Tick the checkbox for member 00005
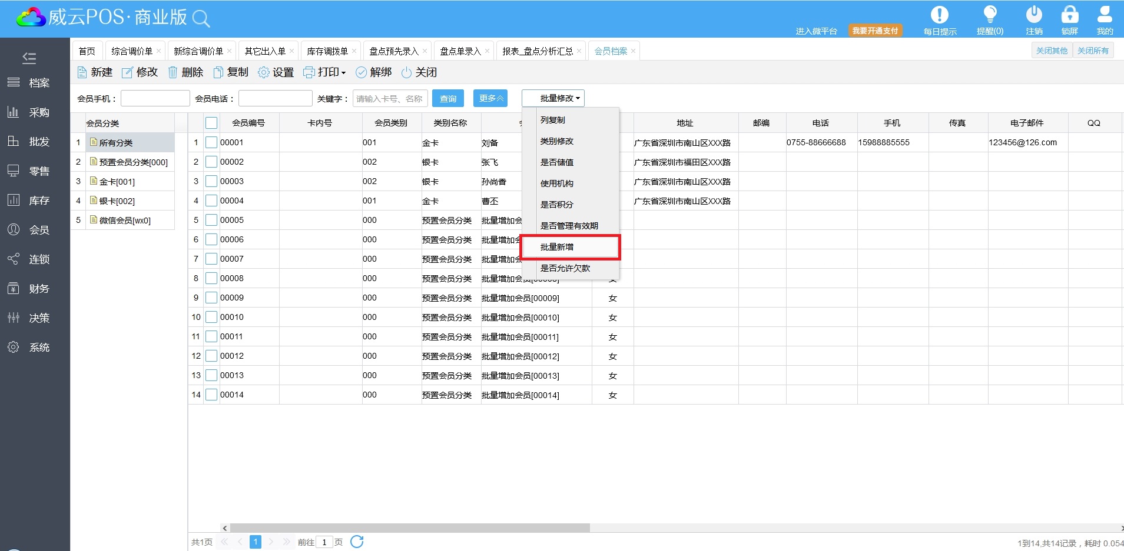Screen dimensions: 1124x551 coord(211,220)
